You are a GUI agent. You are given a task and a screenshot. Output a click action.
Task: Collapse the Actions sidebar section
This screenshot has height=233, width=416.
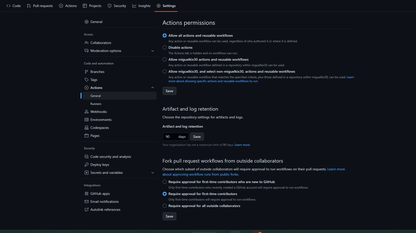tap(153, 87)
